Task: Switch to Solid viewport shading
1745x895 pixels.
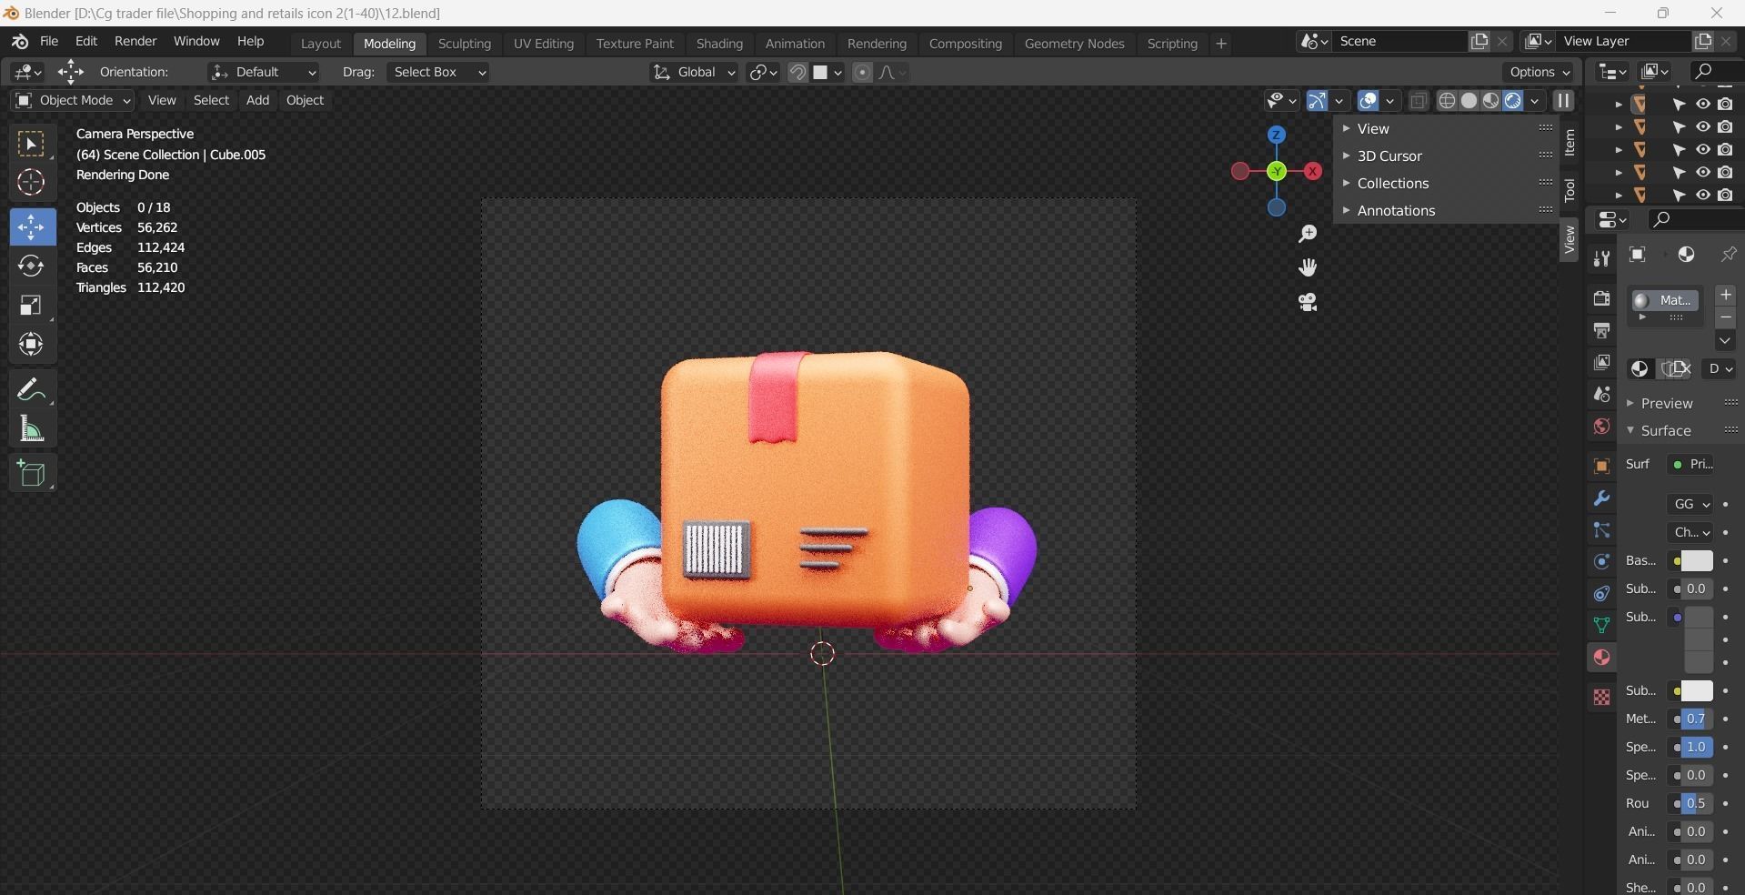Action: pyautogui.click(x=1469, y=101)
